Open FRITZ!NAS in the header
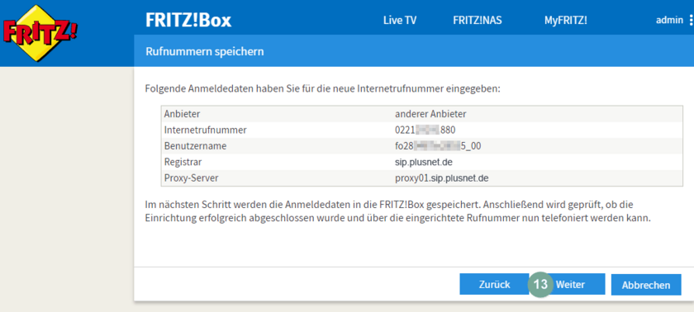Screen dimensions: 694x312 tap(478, 21)
